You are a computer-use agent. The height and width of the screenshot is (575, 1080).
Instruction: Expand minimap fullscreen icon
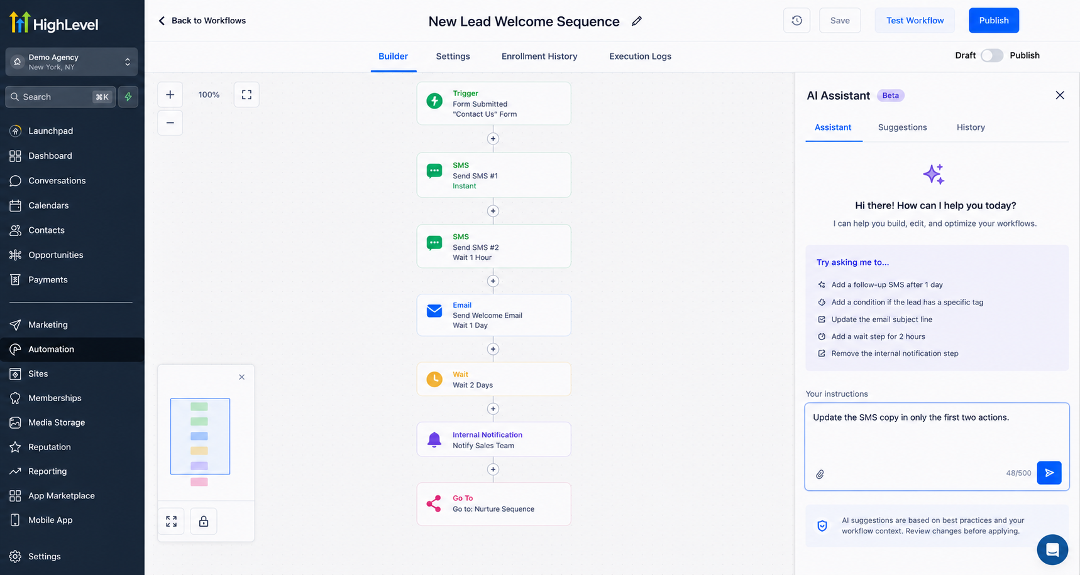pyautogui.click(x=171, y=521)
